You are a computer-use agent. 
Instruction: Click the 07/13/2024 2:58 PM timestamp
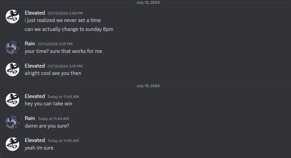[65, 13]
